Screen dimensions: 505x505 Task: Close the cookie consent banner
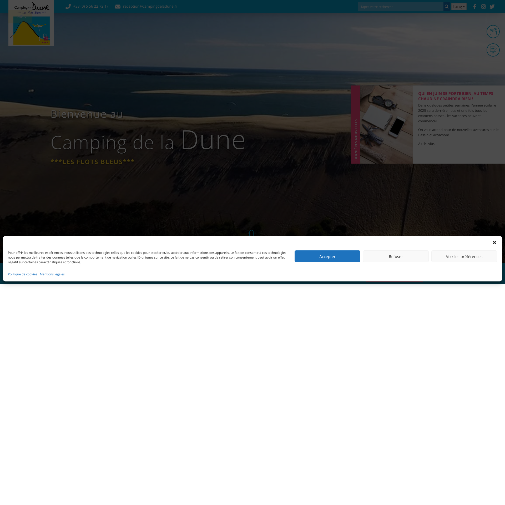click(x=494, y=243)
